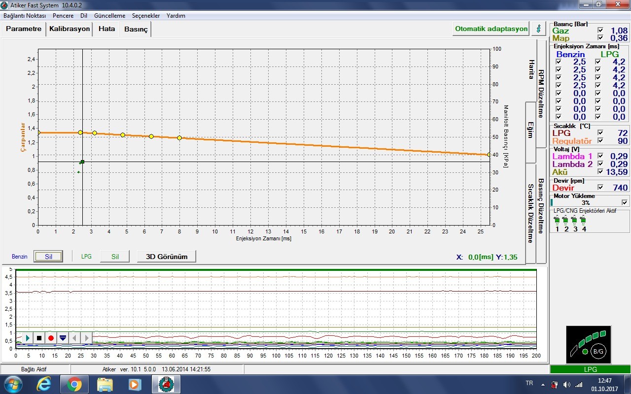
Task: Toggle the Devir rpm checkbox
Action: 600,187
